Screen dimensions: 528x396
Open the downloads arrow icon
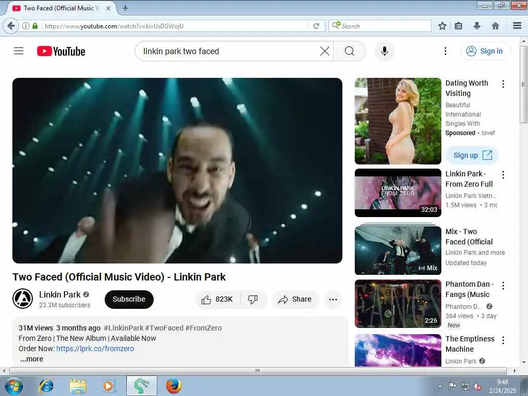point(476,26)
